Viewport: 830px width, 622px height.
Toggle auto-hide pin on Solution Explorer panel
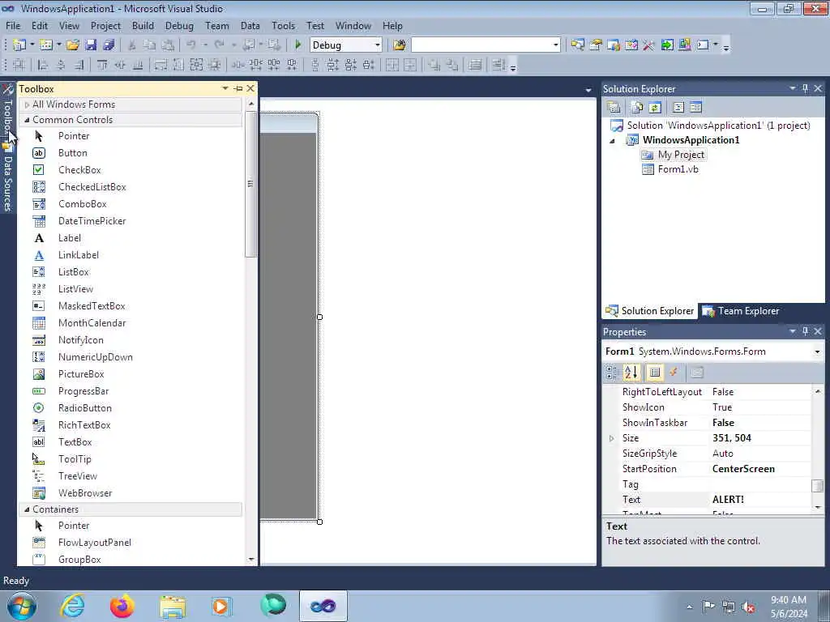(x=805, y=88)
